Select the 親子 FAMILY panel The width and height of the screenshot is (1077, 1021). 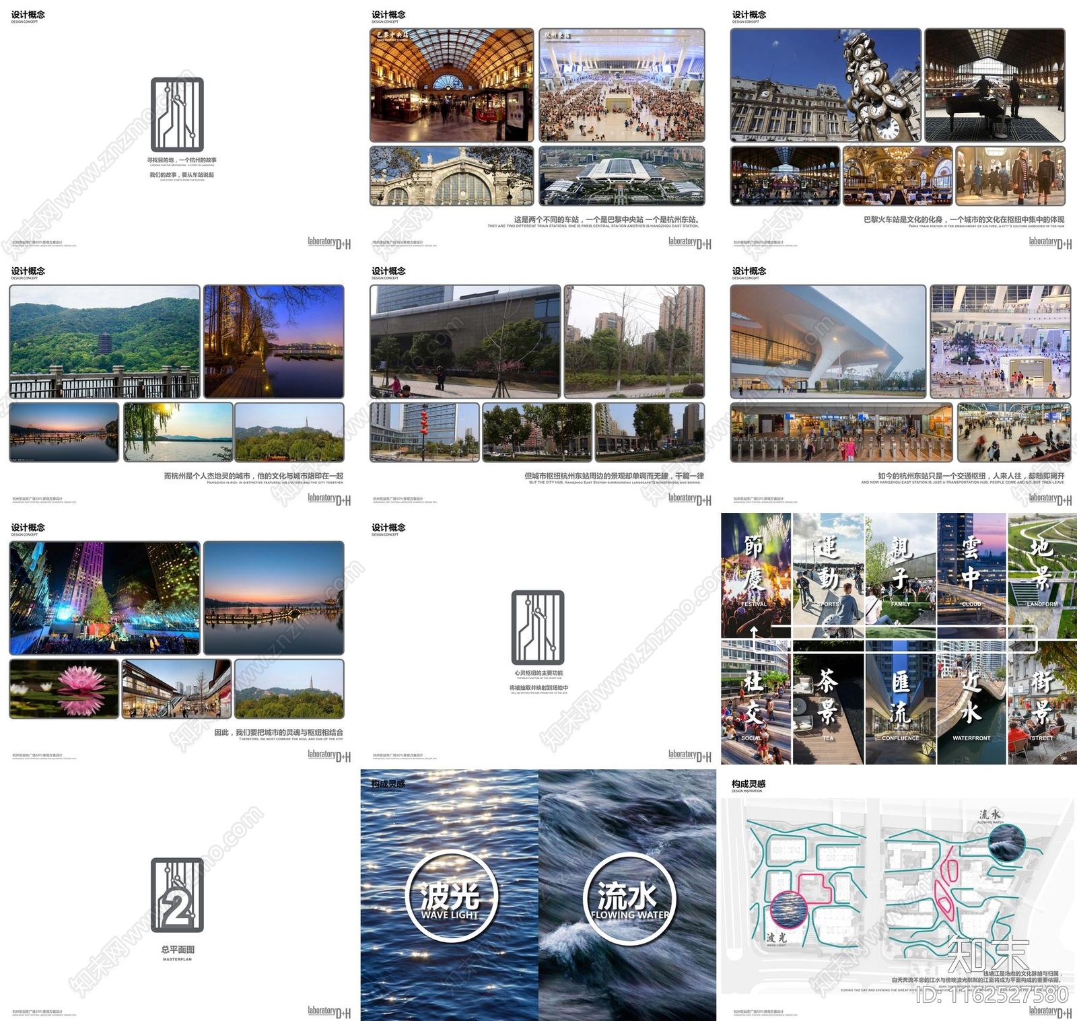click(901, 575)
